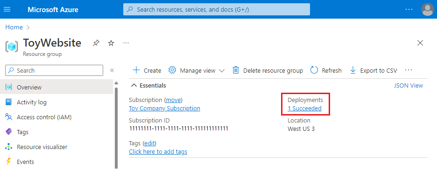Click the Access control people icon
The width and height of the screenshot is (437, 170).
(9, 117)
